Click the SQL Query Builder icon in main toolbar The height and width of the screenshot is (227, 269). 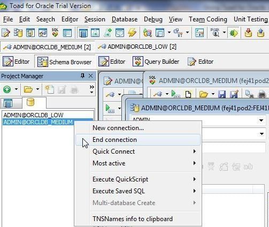click(55, 33)
